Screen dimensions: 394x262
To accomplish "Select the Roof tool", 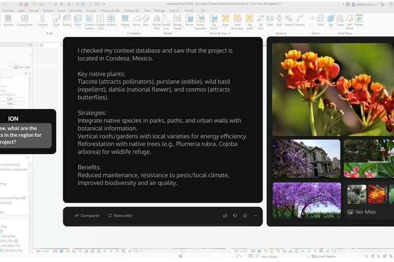I will 56,20.
